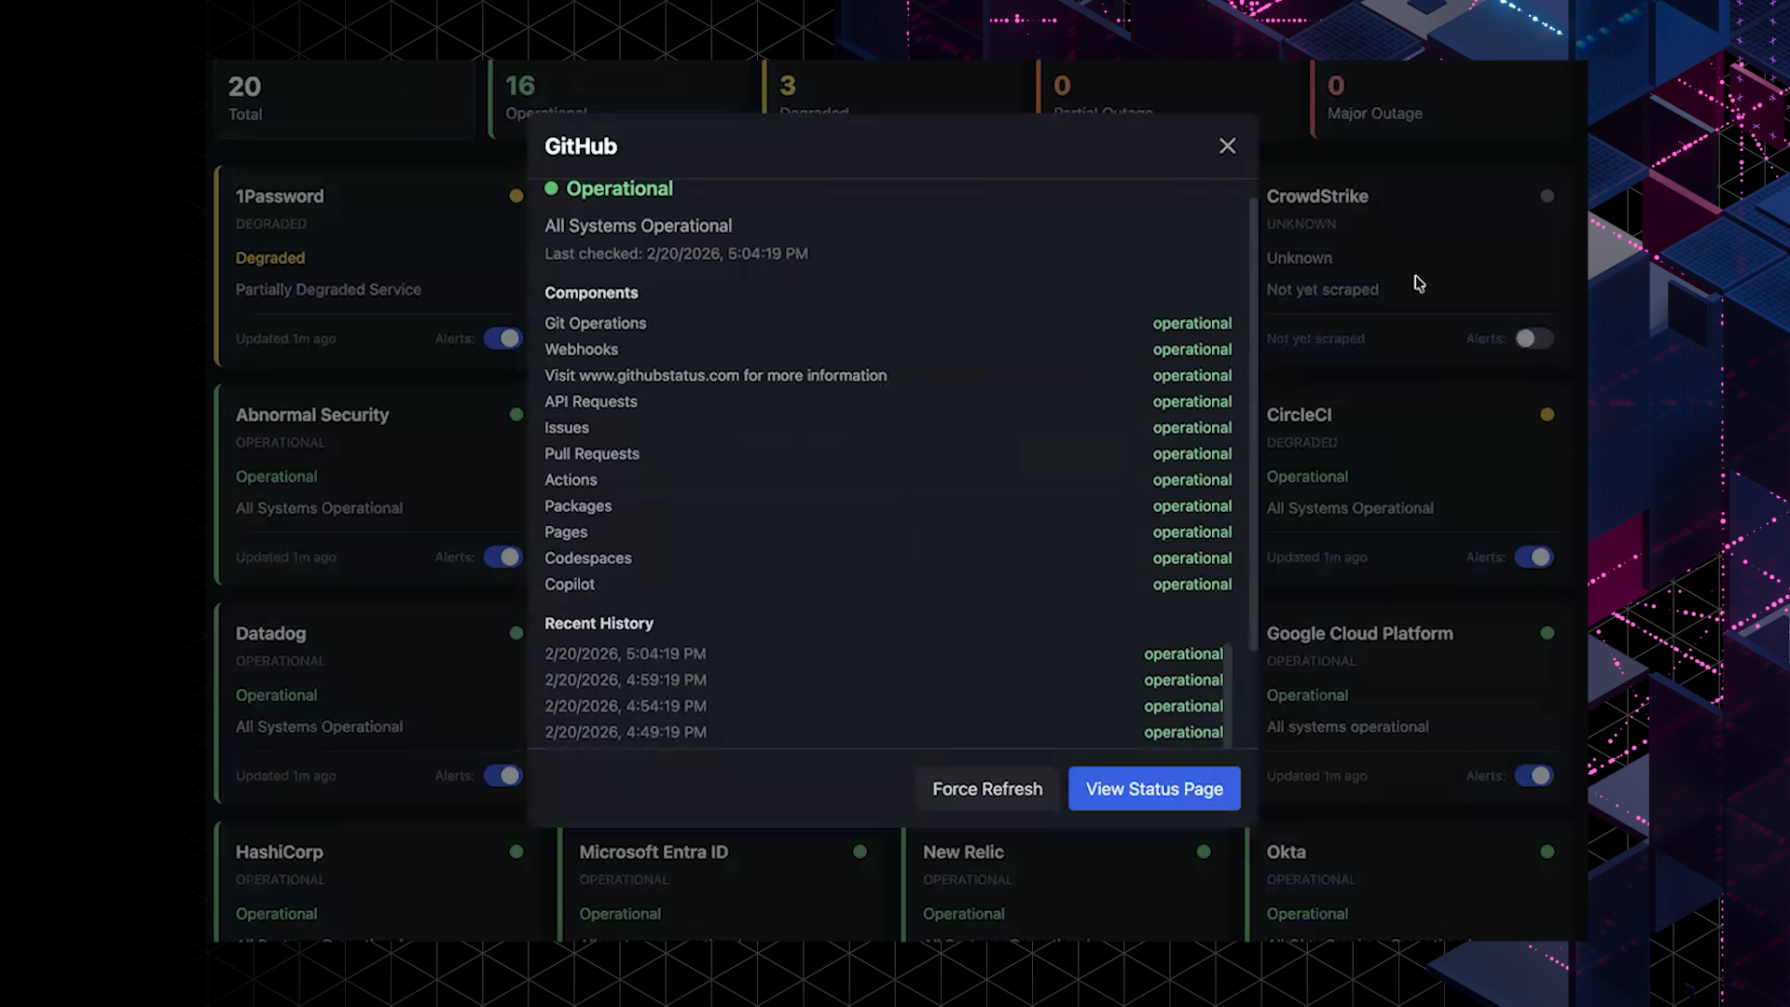Image resolution: width=1790 pixels, height=1007 pixels.
Task: Click history entry 2/20/2026, 4:59:19 PM
Action: (x=884, y=681)
